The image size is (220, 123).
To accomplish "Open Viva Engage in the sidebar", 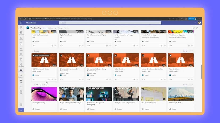I will [21, 33].
